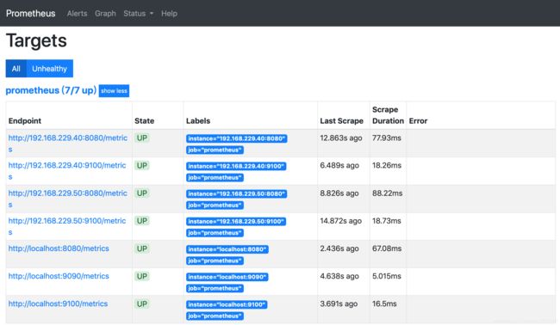
Task: Click instance="192.168.229.50:8080" label badge
Action: 236,193
